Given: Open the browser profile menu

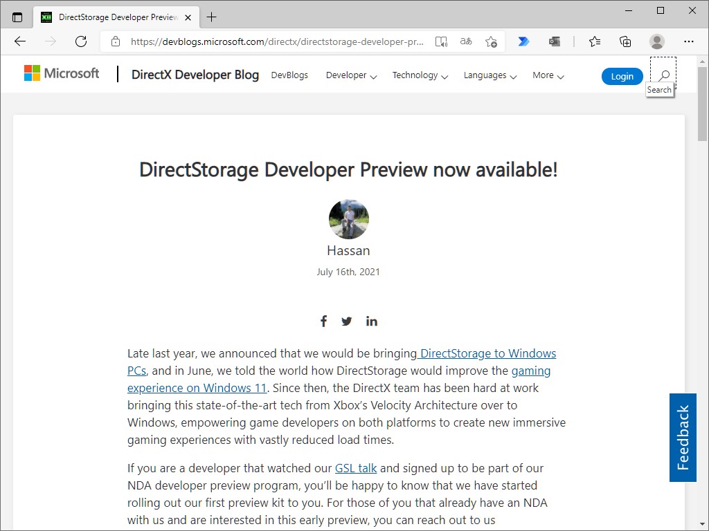Looking at the screenshot, I should (x=656, y=41).
